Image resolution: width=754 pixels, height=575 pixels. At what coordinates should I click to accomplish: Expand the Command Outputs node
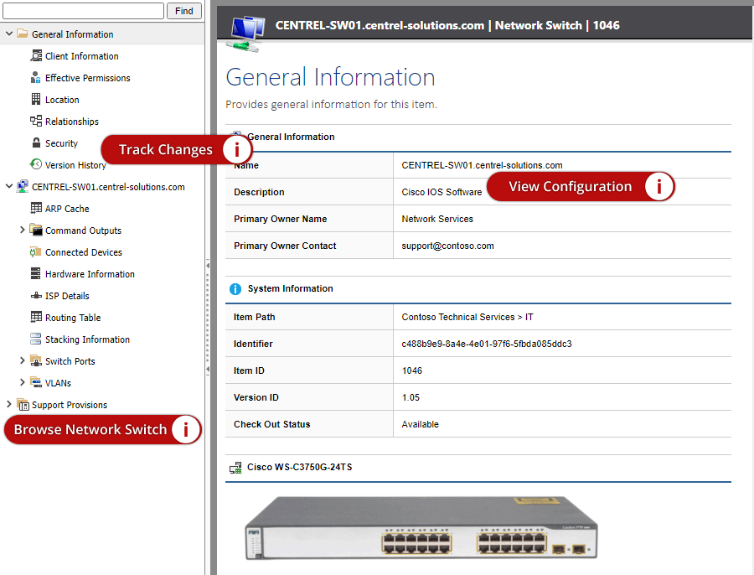click(22, 230)
